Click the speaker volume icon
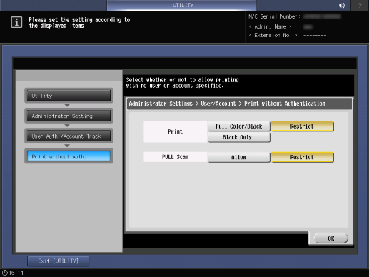The width and height of the screenshot is (369, 277). (342, 5)
